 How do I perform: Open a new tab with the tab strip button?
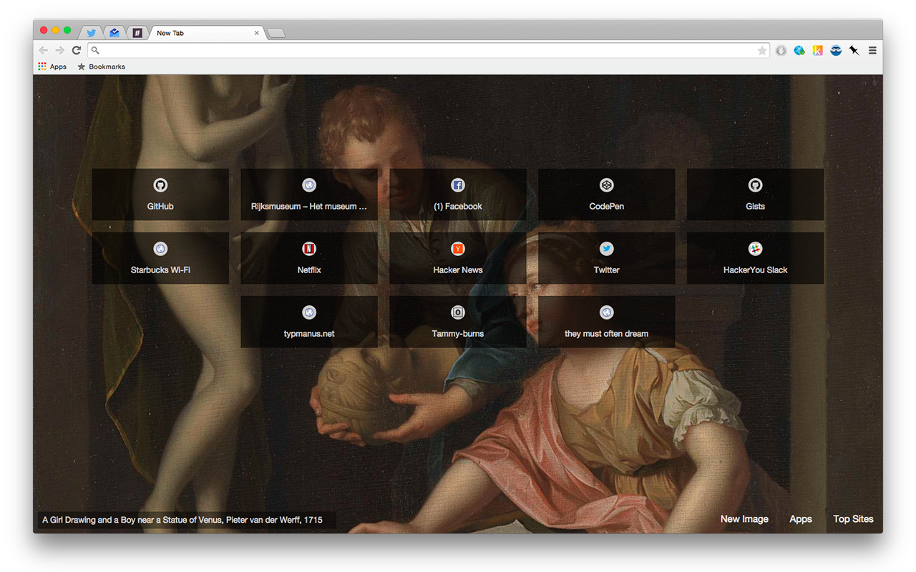point(276,33)
